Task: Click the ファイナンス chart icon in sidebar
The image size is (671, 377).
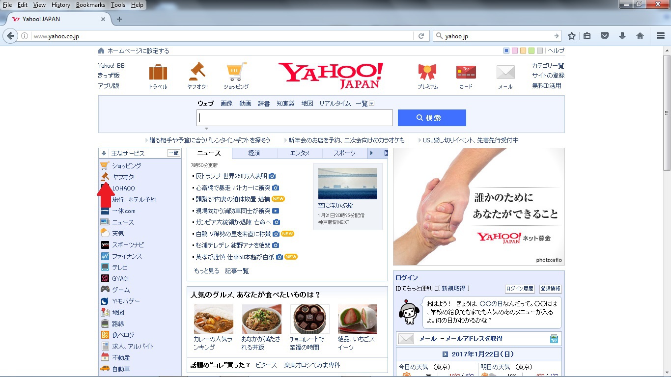Action: (105, 256)
